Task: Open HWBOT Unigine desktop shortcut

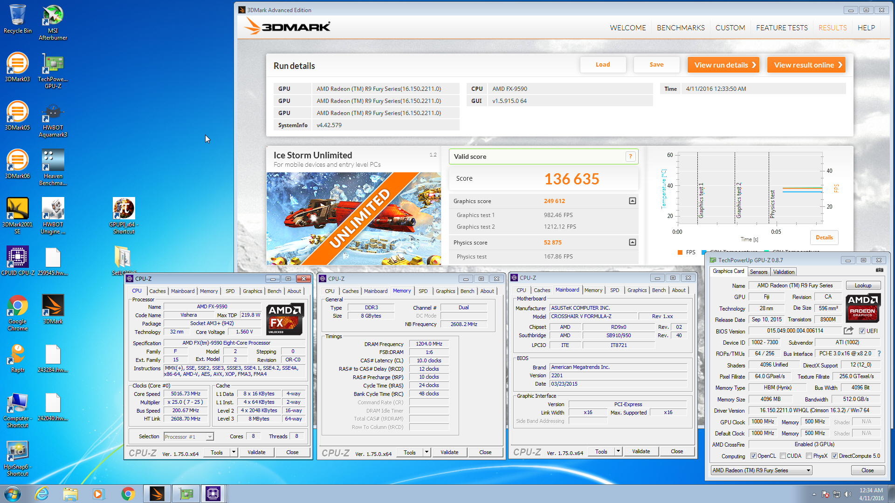Action: 53,216
